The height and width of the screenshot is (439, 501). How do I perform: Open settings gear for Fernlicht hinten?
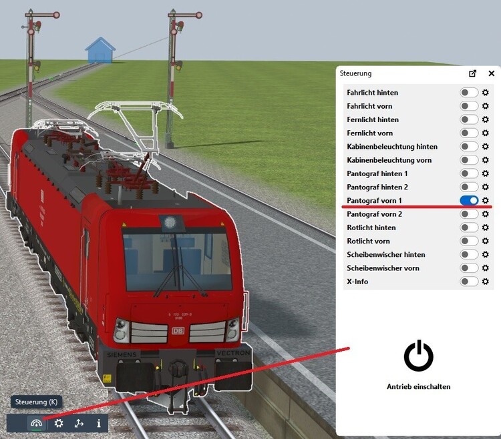click(x=486, y=119)
